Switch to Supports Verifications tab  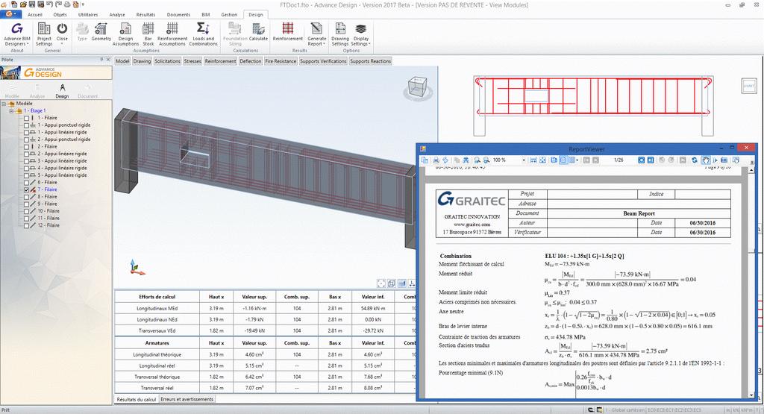tap(323, 61)
